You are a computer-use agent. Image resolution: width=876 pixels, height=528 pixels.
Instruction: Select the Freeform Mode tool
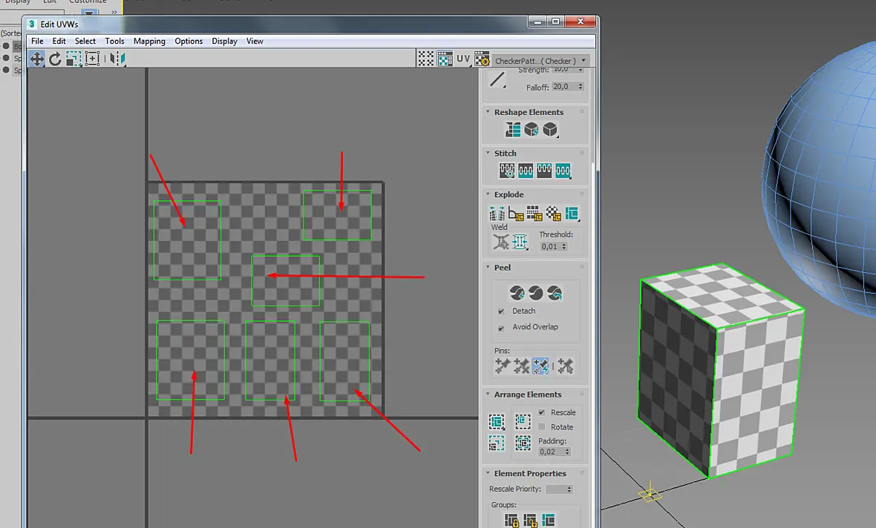coord(92,59)
